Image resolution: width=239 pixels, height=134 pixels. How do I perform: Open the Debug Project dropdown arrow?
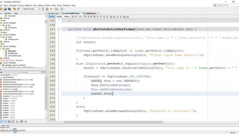pyautogui.click(x=59, y=9)
